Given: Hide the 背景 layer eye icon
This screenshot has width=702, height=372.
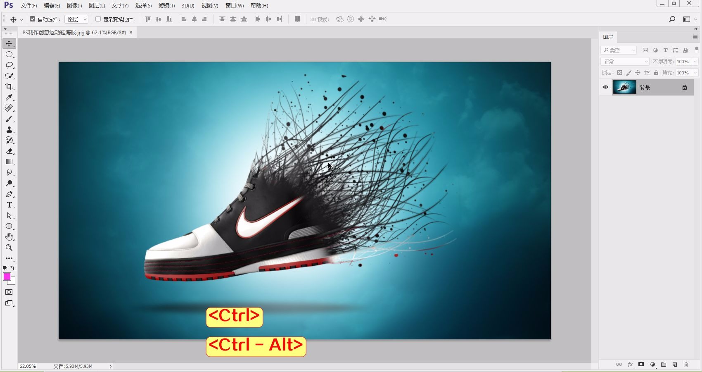Looking at the screenshot, I should (x=605, y=87).
